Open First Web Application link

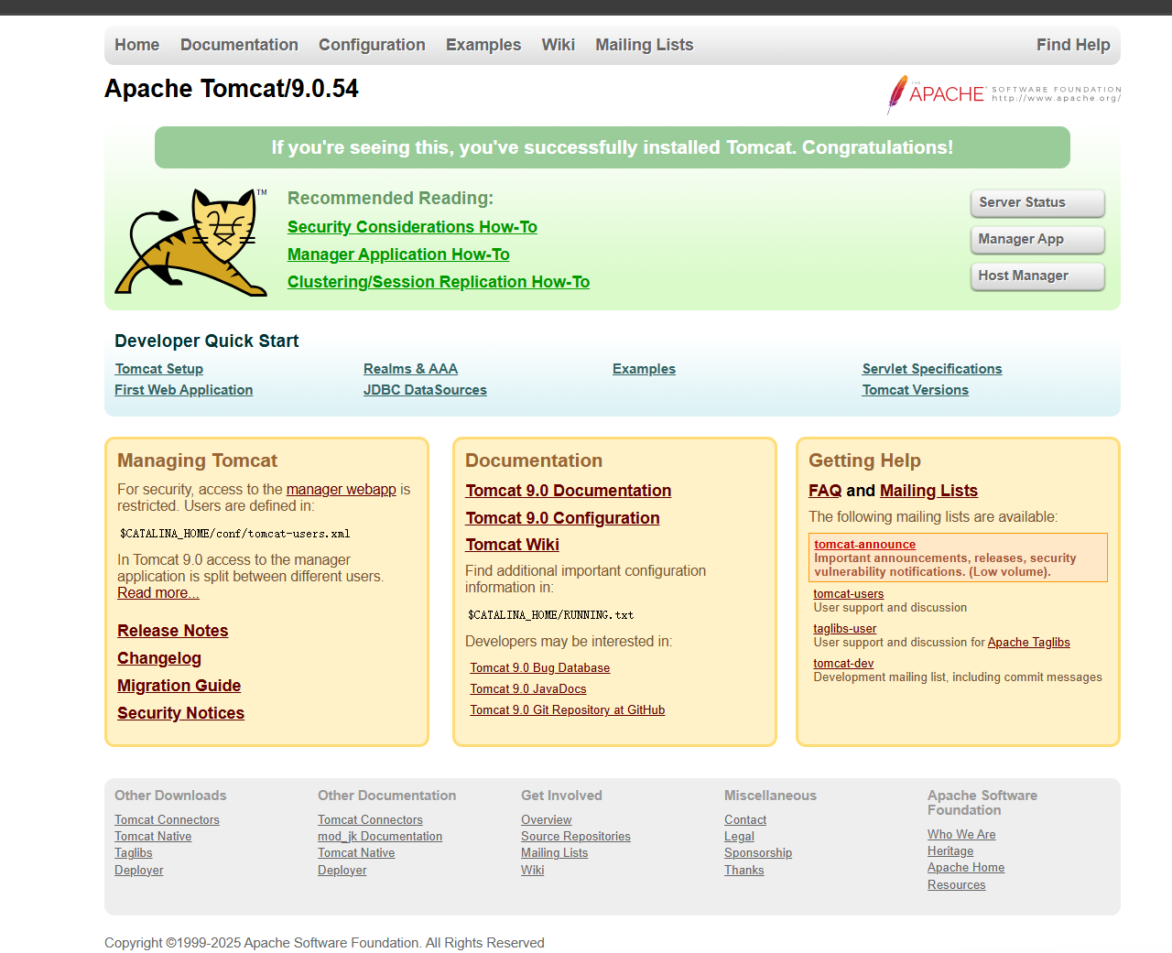[x=184, y=390]
